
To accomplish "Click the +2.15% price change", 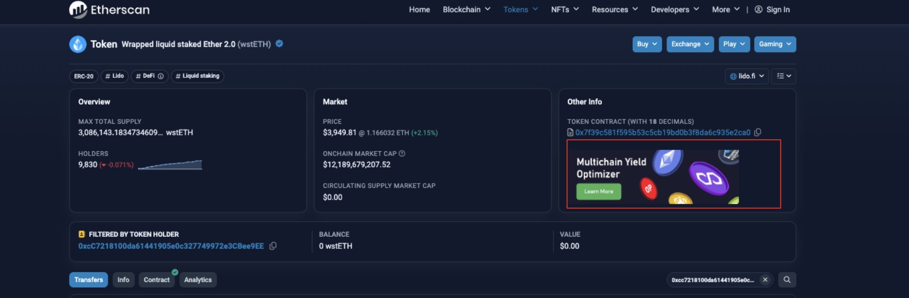I will pos(424,133).
